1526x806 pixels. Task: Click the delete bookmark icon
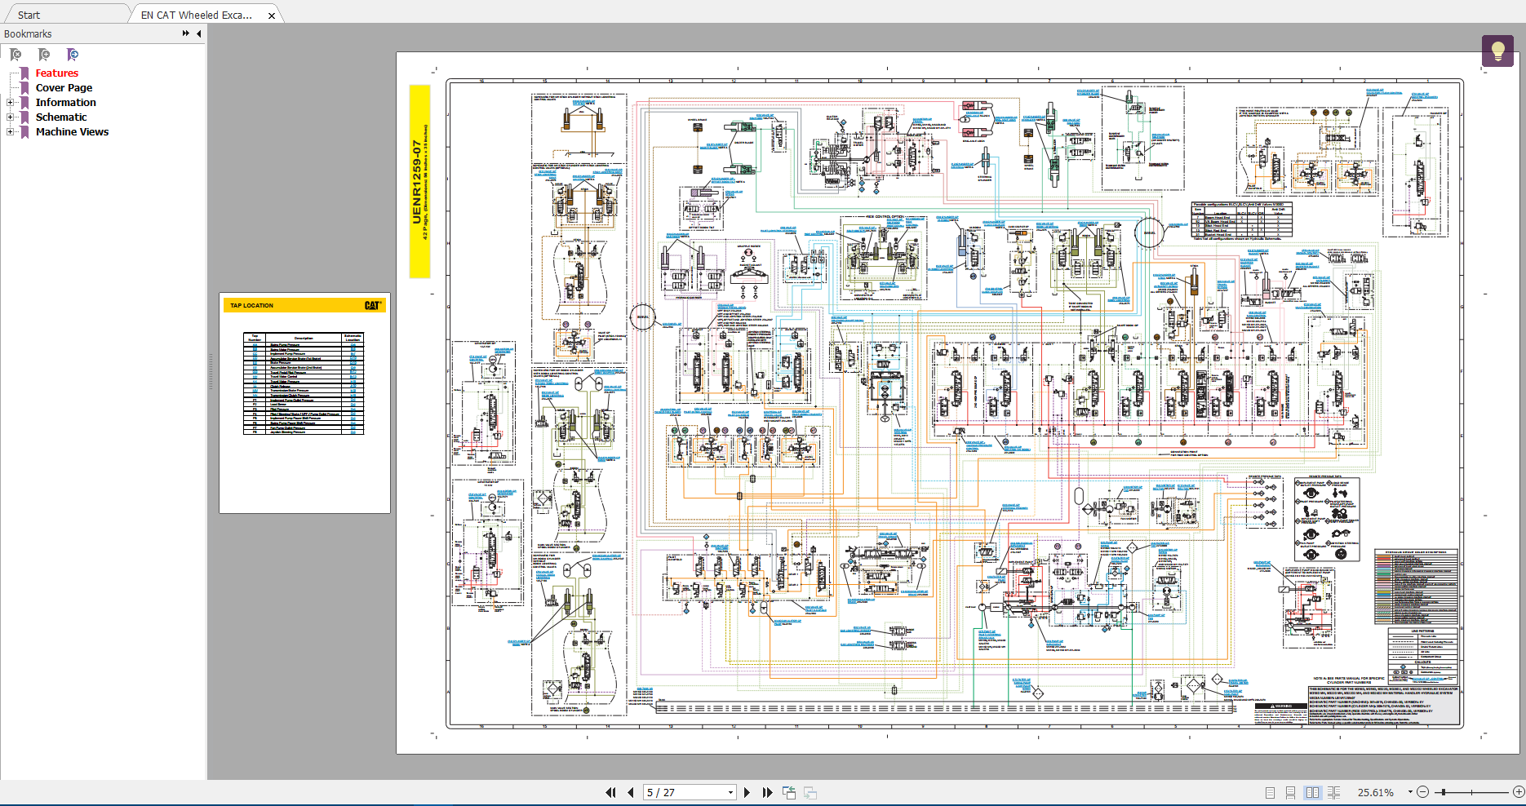pyautogui.click(x=16, y=55)
